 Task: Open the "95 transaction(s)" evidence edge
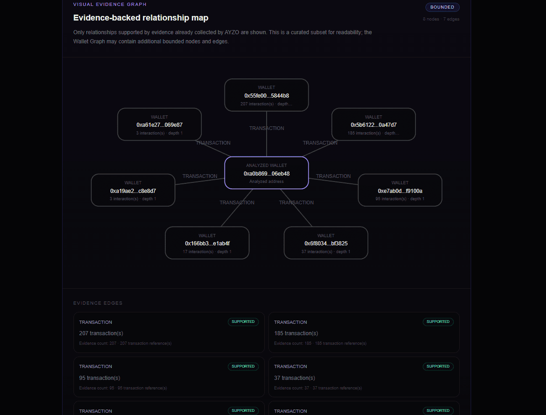click(x=169, y=377)
